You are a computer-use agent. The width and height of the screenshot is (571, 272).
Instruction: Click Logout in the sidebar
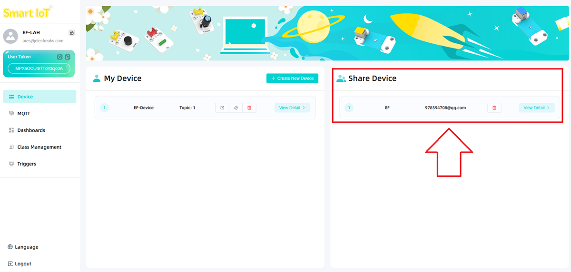pyautogui.click(x=23, y=264)
